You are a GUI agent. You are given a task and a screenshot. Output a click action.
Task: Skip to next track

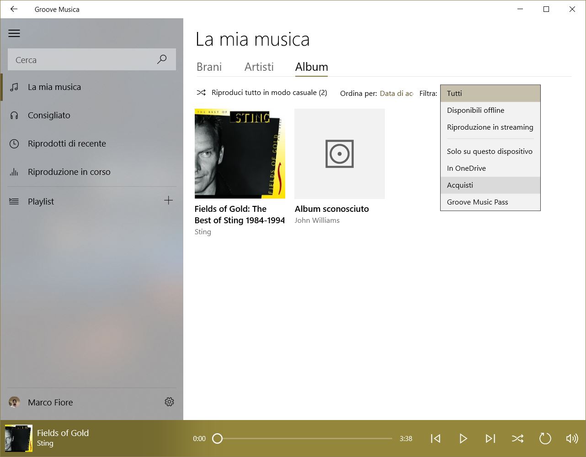490,439
